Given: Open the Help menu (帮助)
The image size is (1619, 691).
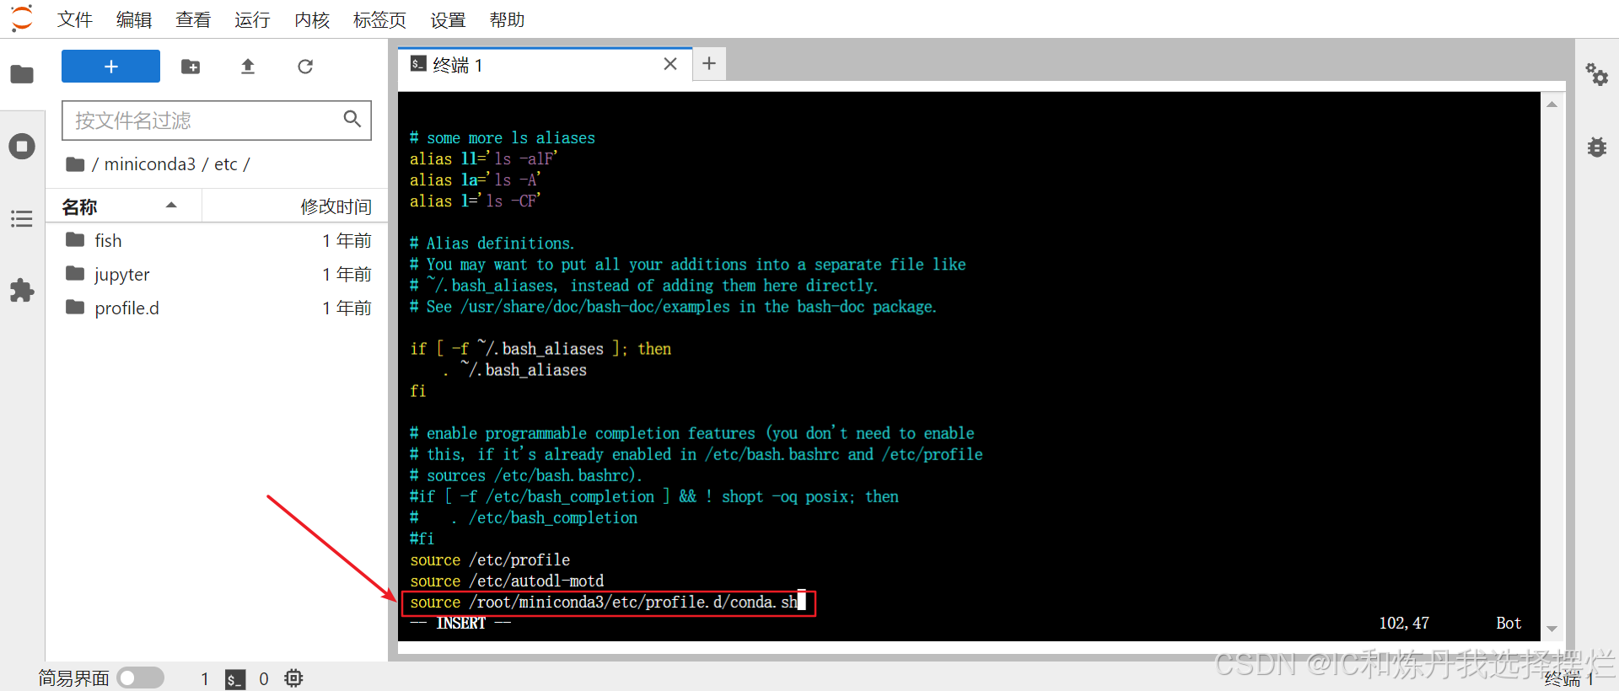Looking at the screenshot, I should click(x=507, y=19).
